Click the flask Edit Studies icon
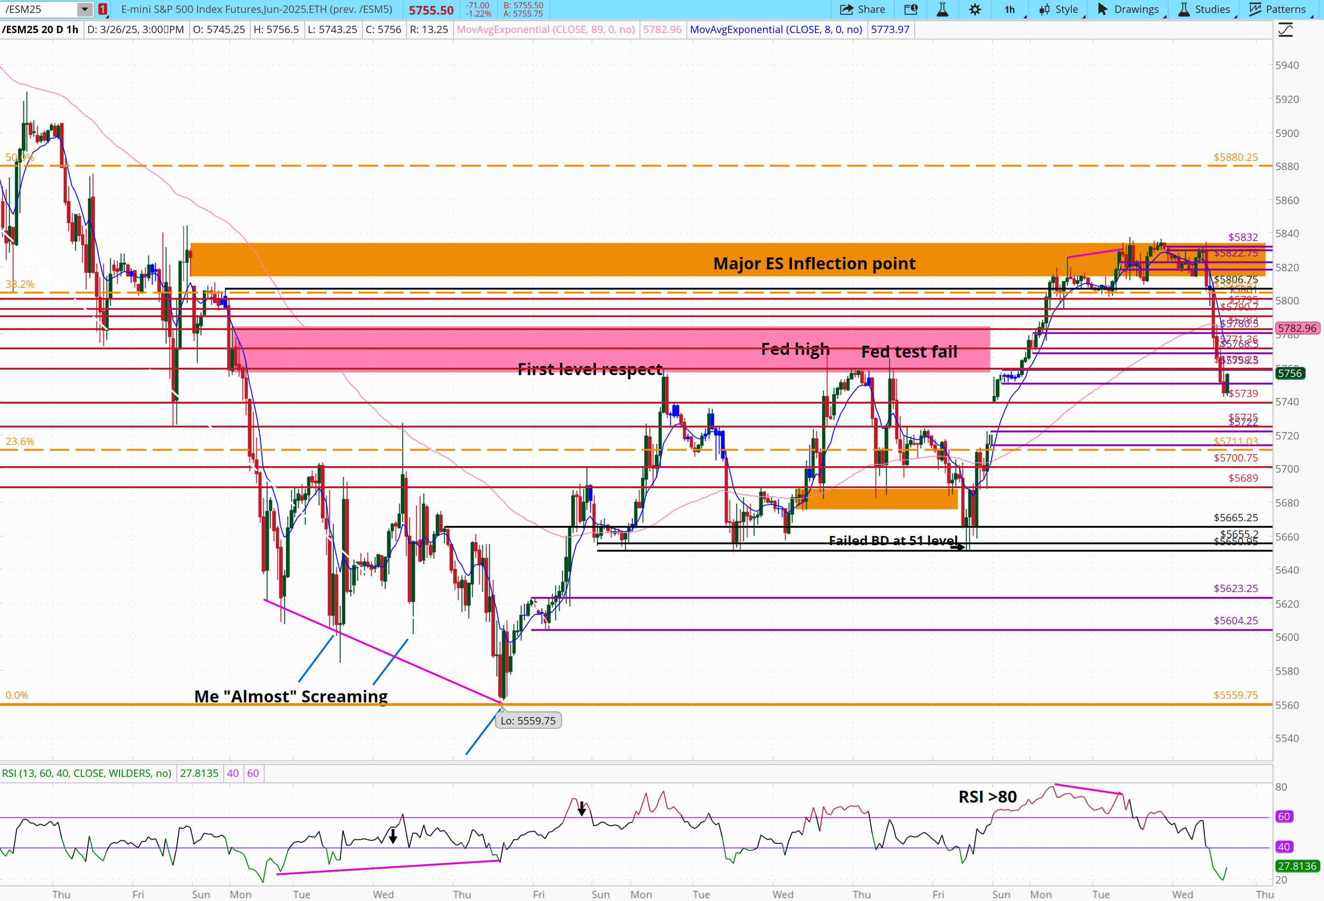Image resolution: width=1324 pixels, height=901 pixels. click(942, 9)
